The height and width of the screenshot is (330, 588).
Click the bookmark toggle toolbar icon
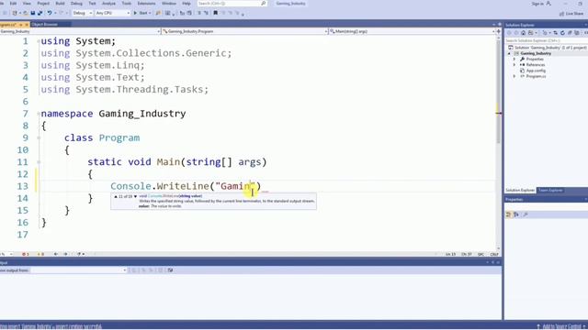(215, 13)
